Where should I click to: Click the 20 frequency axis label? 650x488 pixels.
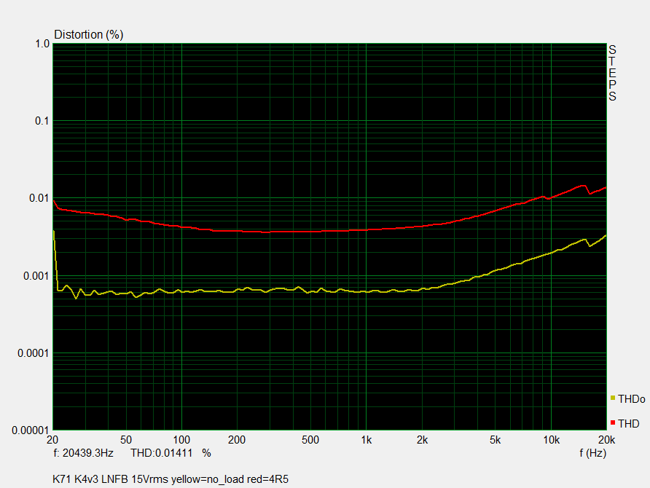52,440
